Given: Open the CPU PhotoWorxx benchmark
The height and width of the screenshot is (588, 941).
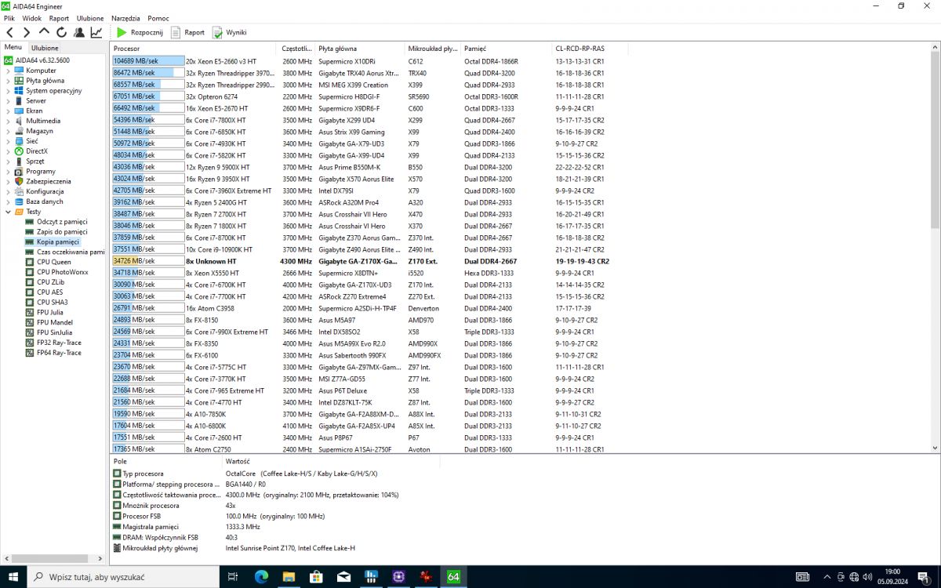Looking at the screenshot, I should tap(56, 272).
